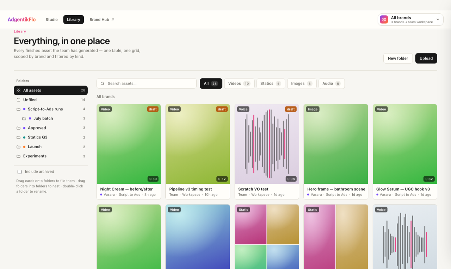
Task: Click the Brand Hub arrow icon
Action: (113, 20)
